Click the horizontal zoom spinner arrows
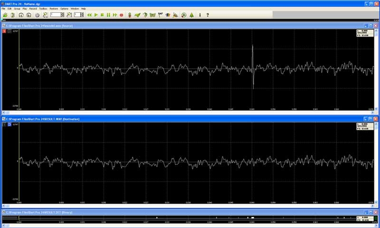Screen dimensions: 380x228 pos(63,15)
